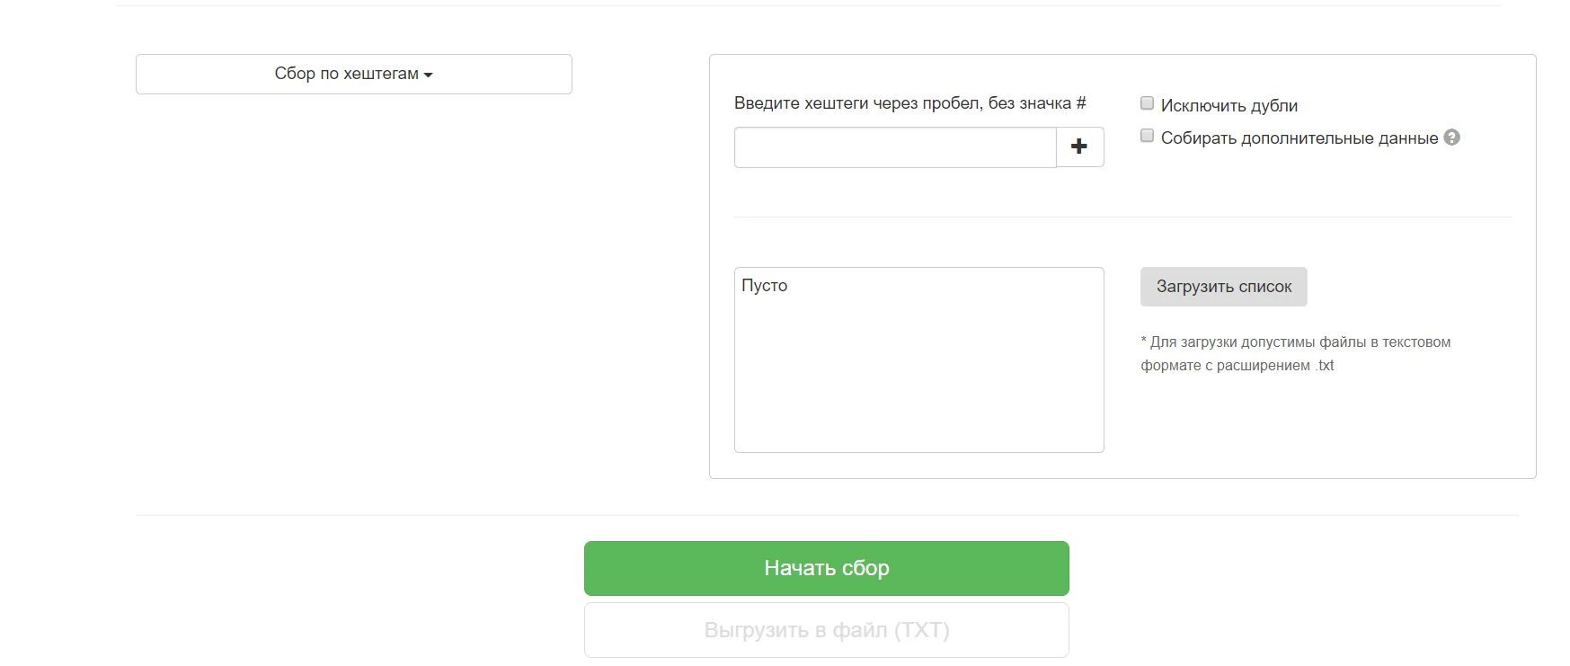Screen dimensions: 1570x666
Task: Click the divider line above Загрузить список
Action: [x=1122, y=217]
